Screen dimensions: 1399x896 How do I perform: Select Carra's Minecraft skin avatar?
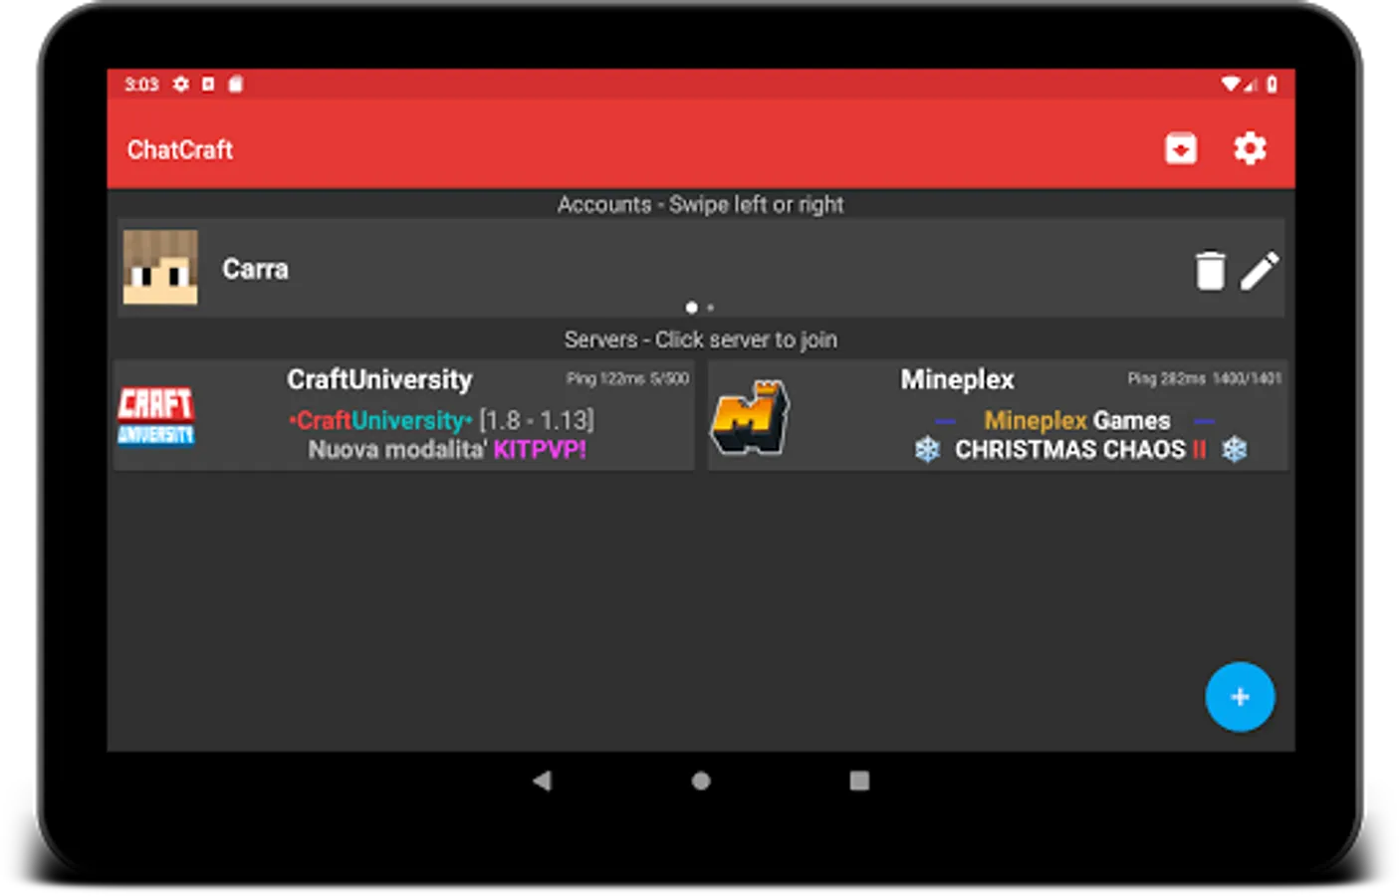(x=160, y=268)
